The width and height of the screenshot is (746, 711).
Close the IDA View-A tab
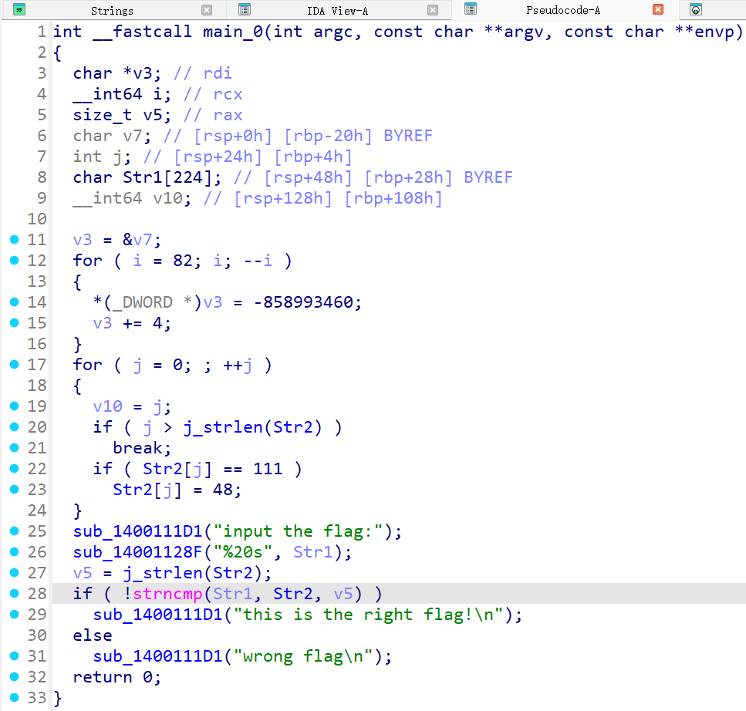(x=433, y=10)
